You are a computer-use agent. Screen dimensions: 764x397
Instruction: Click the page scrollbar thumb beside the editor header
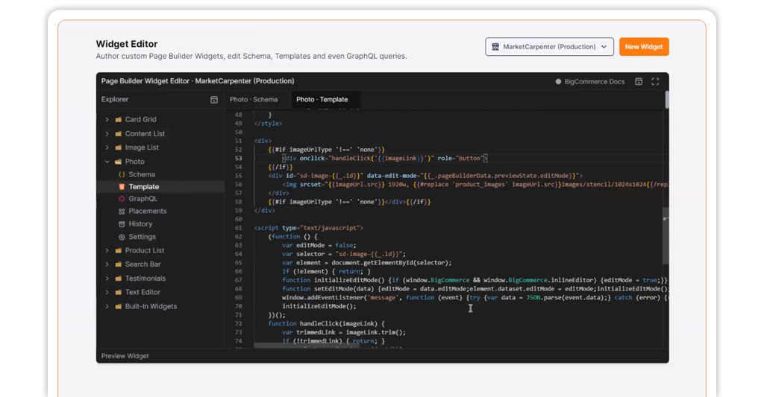tap(666, 99)
